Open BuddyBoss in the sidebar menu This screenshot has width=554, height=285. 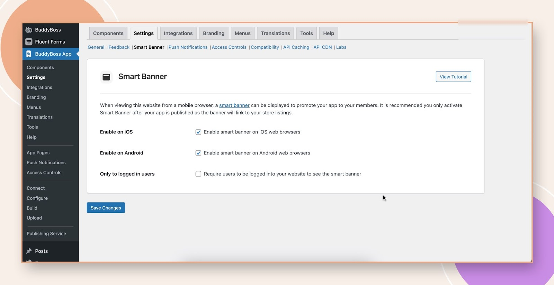point(51,30)
